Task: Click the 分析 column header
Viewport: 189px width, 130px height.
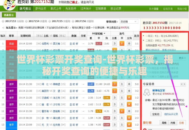Action: click(83, 36)
